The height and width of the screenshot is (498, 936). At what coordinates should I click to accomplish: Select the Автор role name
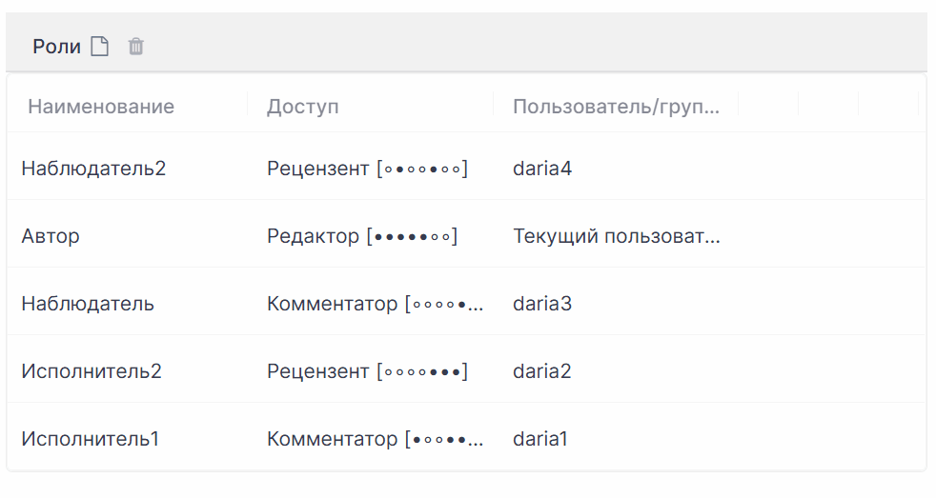click(51, 236)
